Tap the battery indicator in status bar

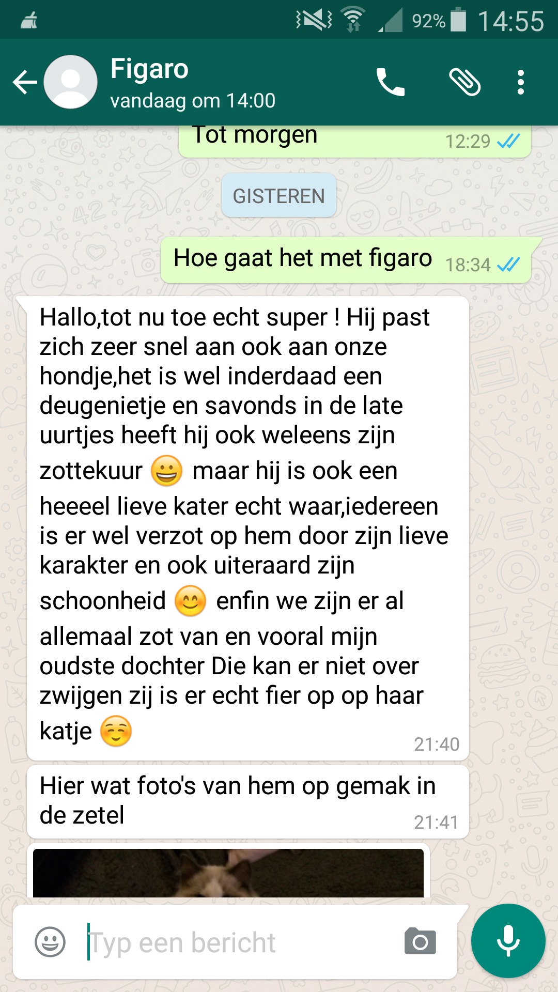[x=458, y=20]
